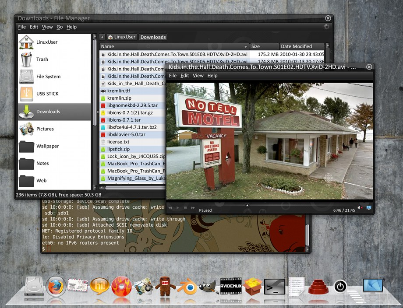Select libicns-0.7.1(2).tar.gz file
The width and height of the screenshot is (403, 308).
(x=132, y=113)
